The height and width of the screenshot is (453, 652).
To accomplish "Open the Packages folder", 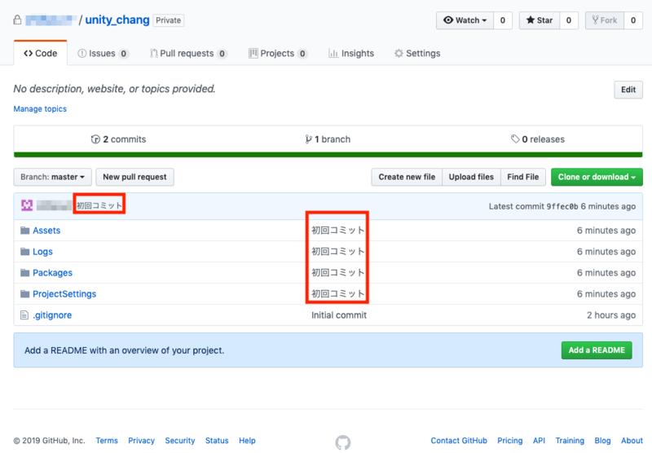I will [x=52, y=273].
